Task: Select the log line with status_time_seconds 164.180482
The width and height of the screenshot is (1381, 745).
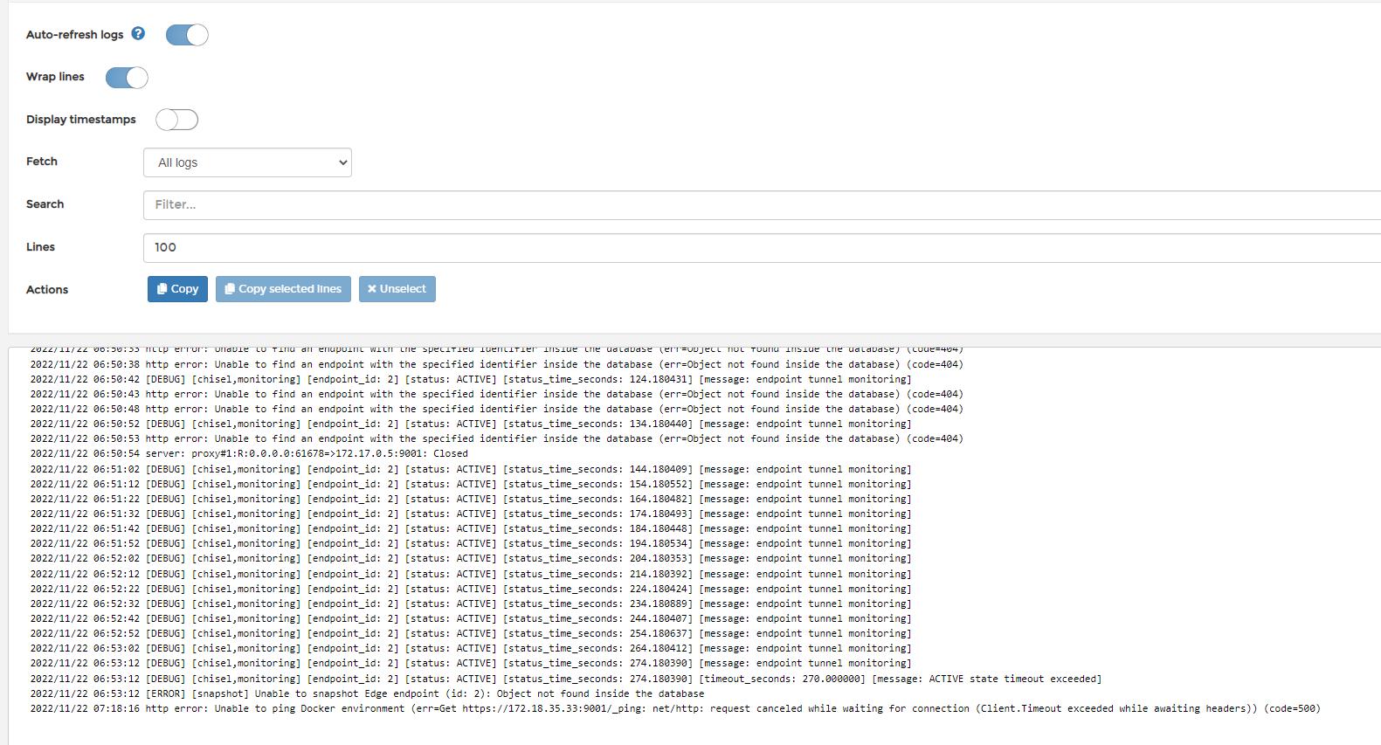Action: [x=471, y=499]
